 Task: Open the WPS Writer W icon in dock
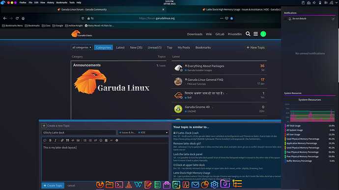coord(138,185)
